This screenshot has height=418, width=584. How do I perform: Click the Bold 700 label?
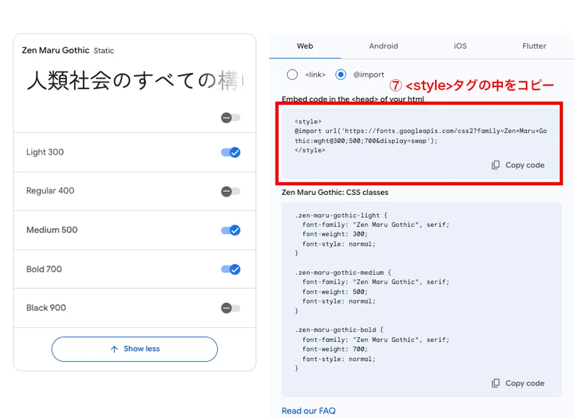point(44,269)
